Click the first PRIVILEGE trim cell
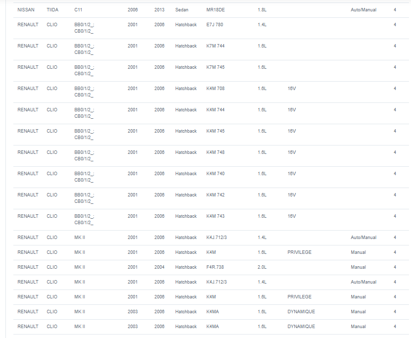 [x=299, y=252]
